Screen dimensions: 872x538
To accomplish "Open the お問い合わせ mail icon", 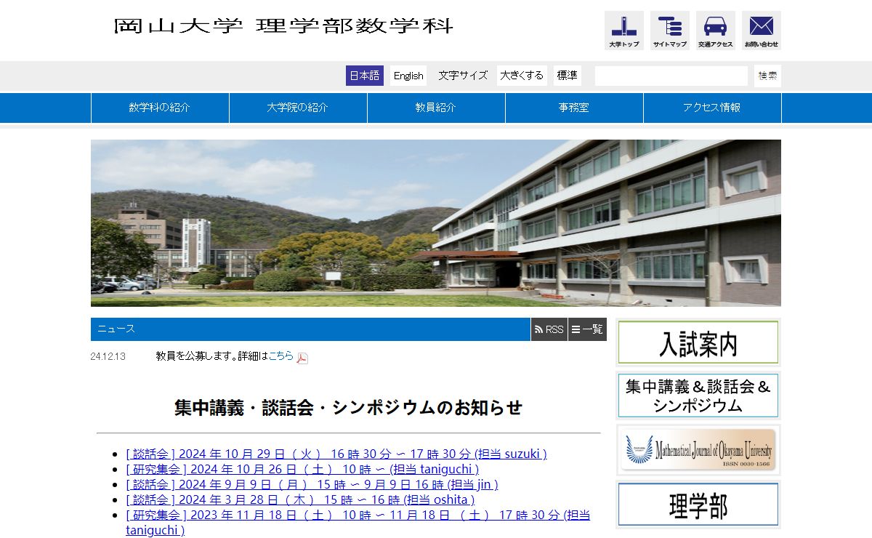I will (x=761, y=31).
